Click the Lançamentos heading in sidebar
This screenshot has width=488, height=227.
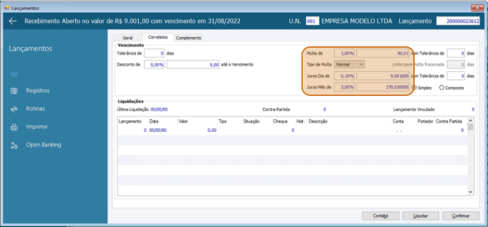pyautogui.click(x=31, y=49)
